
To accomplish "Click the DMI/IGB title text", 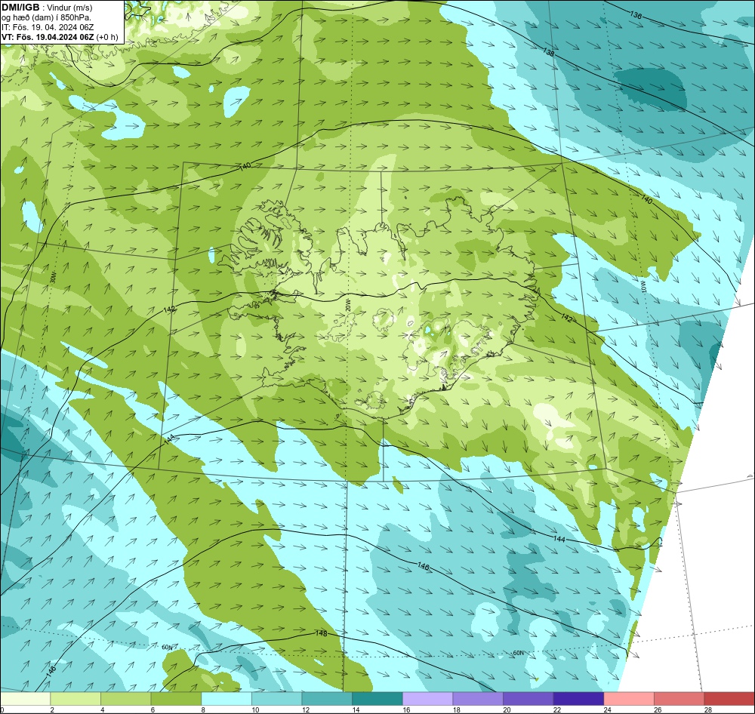I will (20, 8).
